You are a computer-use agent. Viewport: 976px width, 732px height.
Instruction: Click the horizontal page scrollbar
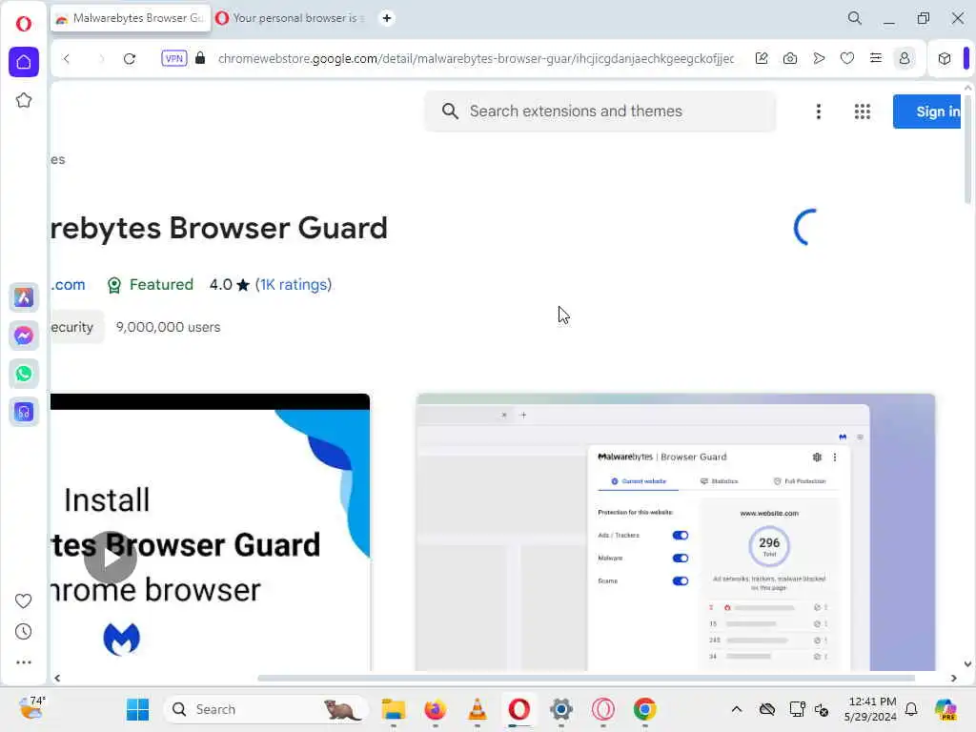(x=586, y=678)
